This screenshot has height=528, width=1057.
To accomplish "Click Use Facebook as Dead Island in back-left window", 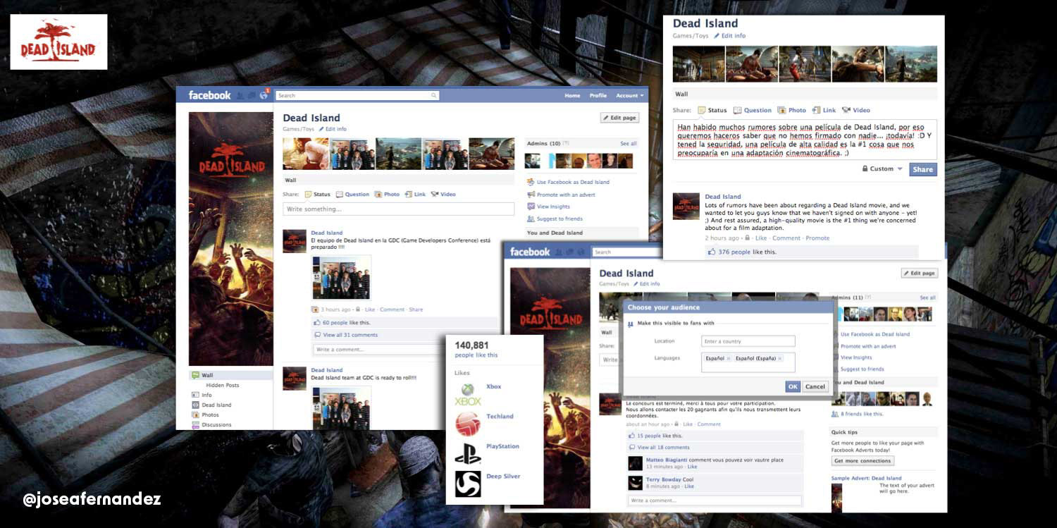I will (x=573, y=182).
